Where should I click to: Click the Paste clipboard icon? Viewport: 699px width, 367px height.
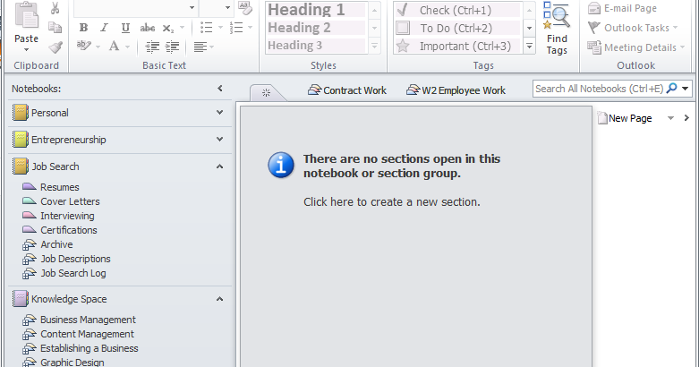(26, 16)
